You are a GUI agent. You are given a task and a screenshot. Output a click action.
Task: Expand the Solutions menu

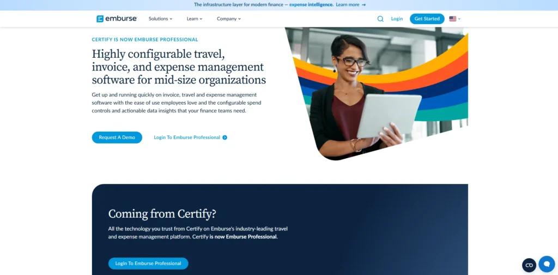pyautogui.click(x=161, y=19)
